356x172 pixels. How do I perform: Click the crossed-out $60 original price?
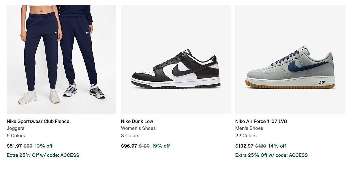pos(28,146)
